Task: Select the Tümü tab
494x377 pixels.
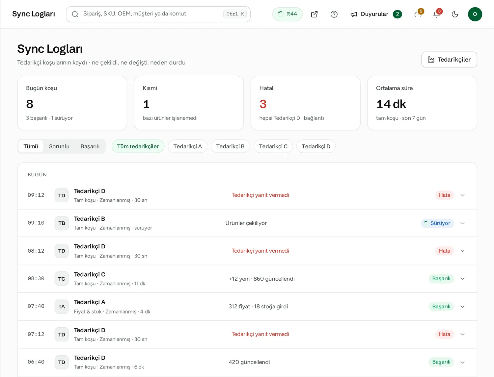Action: coord(31,146)
